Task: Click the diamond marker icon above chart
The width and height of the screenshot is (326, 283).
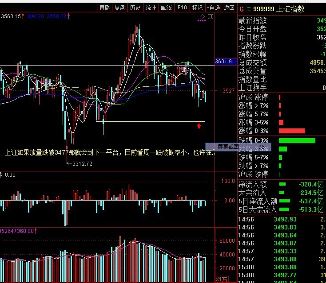Action: pyautogui.click(x=202, y=16)
